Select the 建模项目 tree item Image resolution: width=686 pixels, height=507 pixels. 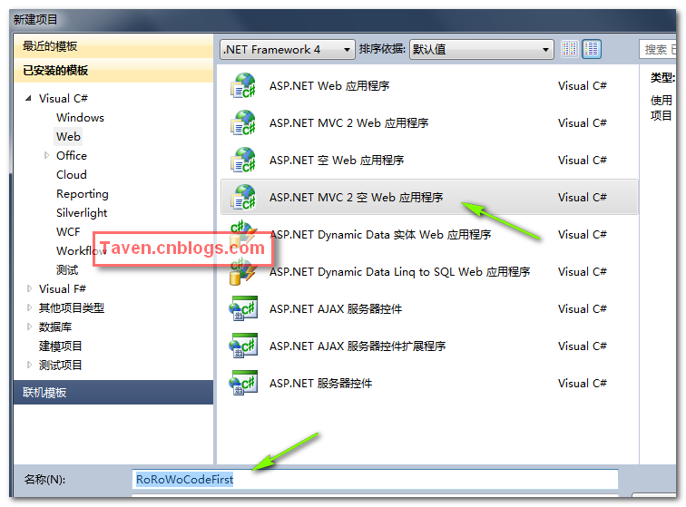pyautogui.click(x=61, y=346)
